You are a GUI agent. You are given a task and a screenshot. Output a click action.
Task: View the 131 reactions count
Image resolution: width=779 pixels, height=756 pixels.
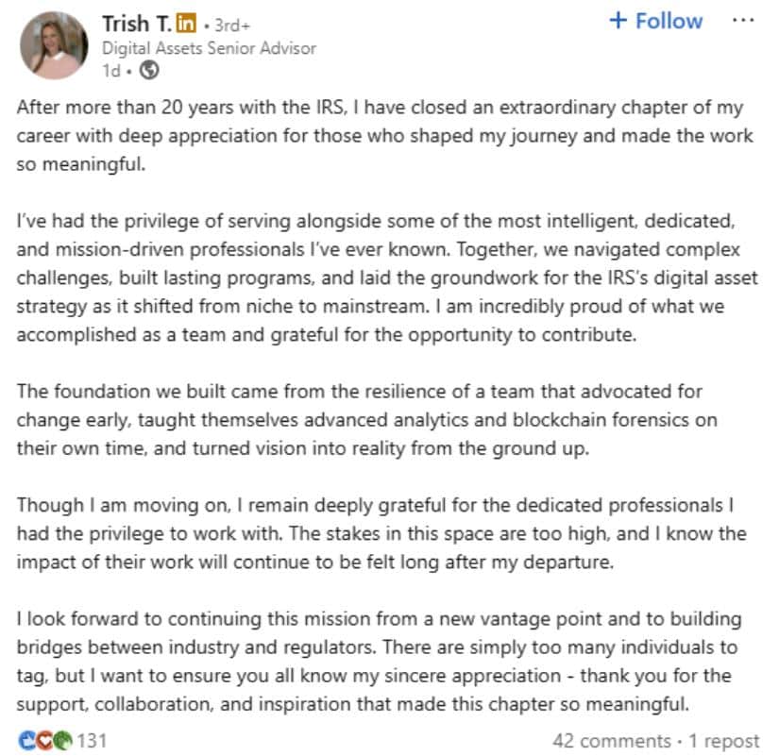(92, 741)
